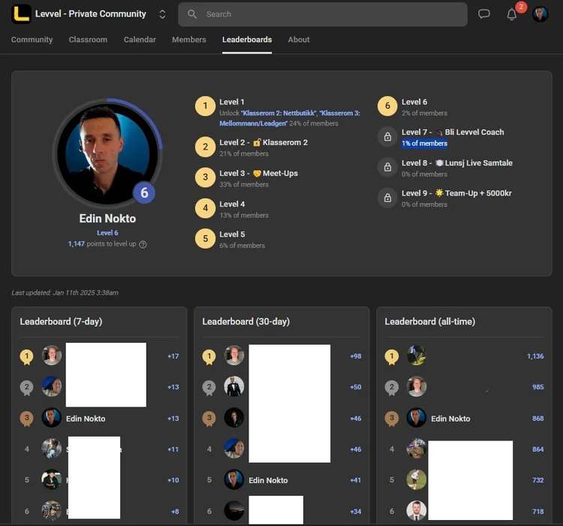
Task: Open the chat messages icon
Action: [x=484, y=14]
